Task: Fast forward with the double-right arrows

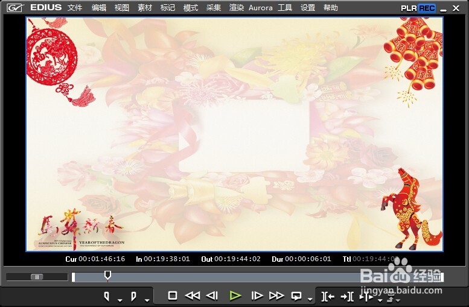Action: 276,296
